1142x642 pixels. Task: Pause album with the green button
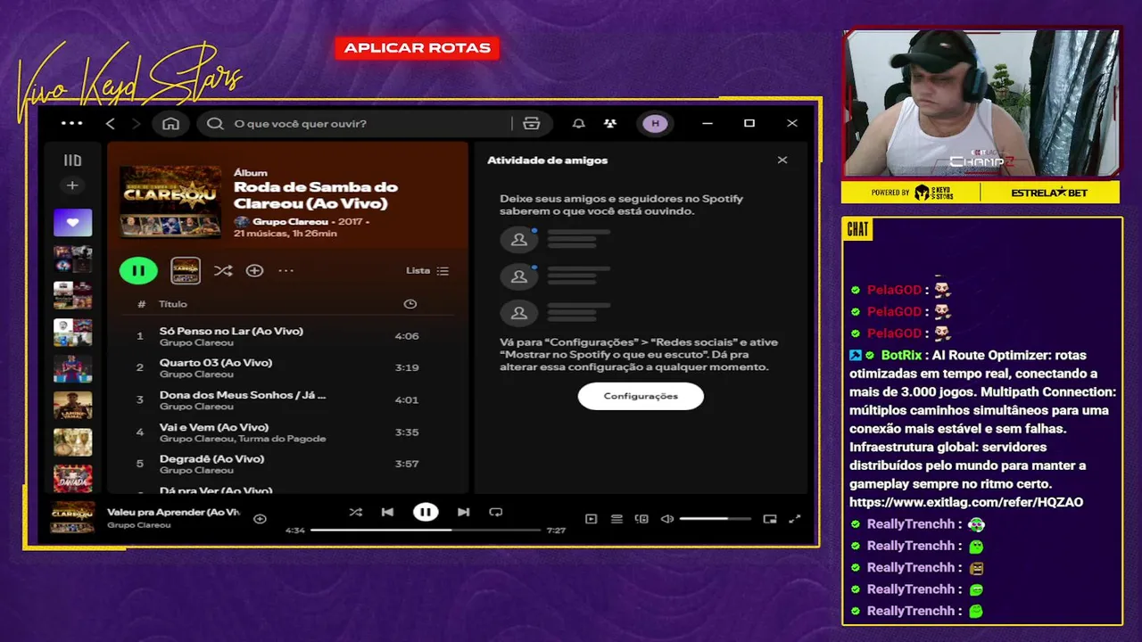tap(138, 270)
